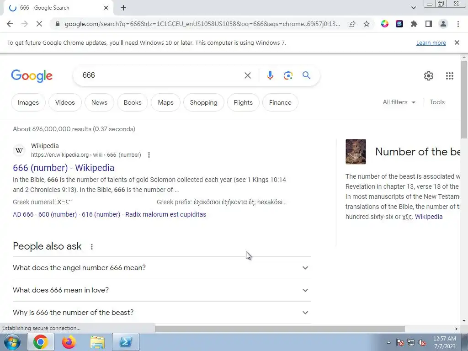Open the purple S extension
This screenshot has height=351, width=468.
(399, 24)
